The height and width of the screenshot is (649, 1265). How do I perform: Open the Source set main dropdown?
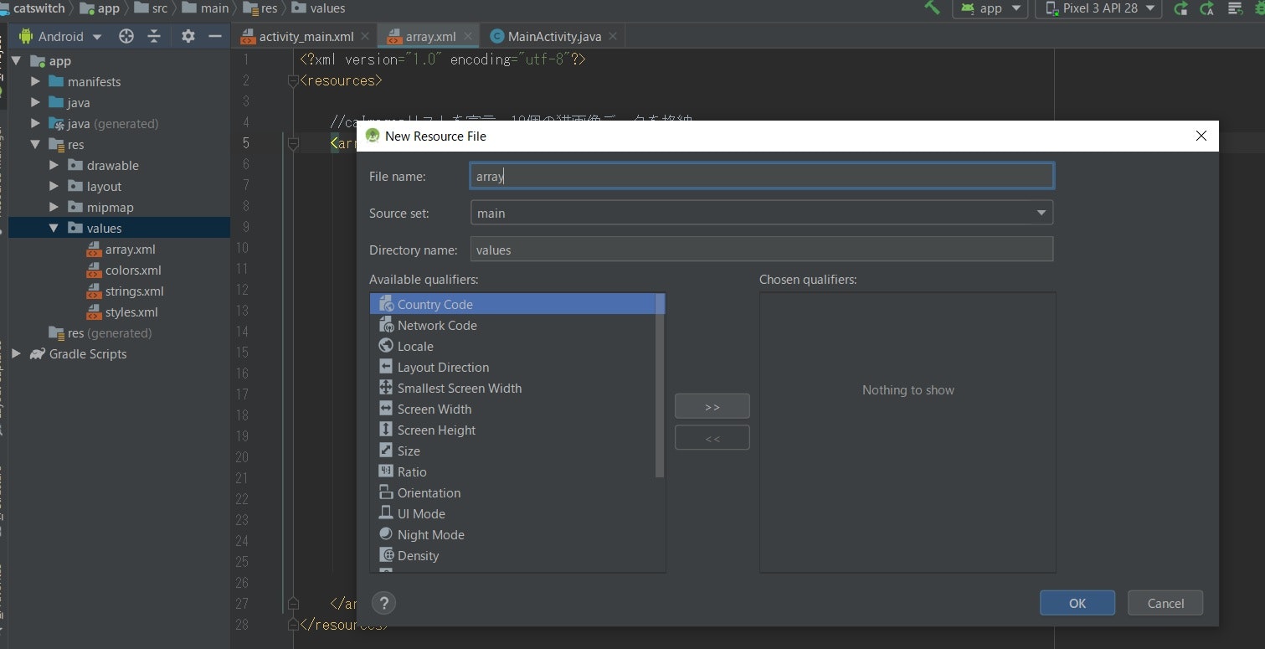tap(762, 213)
